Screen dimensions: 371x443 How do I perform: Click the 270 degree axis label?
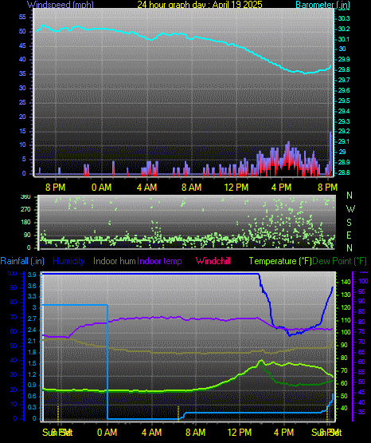(25, 210)
